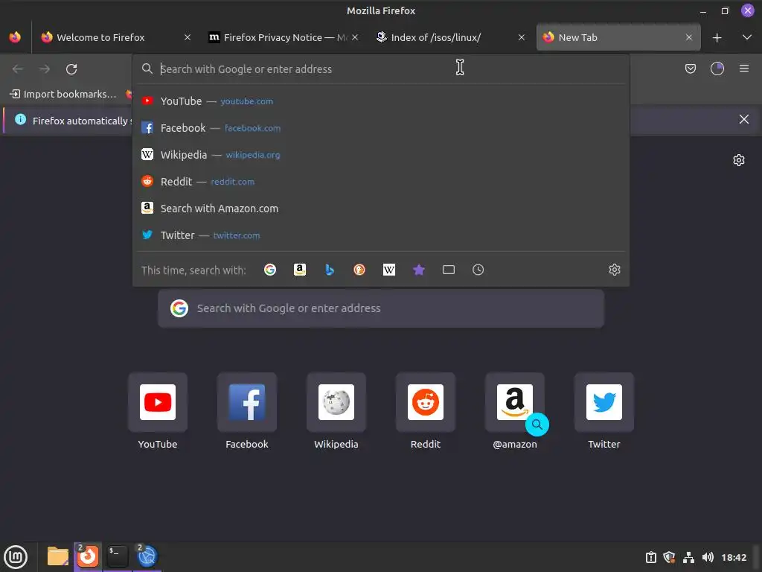Image resolution: width=762 pixels, height=572 pixels.
Task: Click the blue globe browser taskbar icon
Action: coord(147,556)
